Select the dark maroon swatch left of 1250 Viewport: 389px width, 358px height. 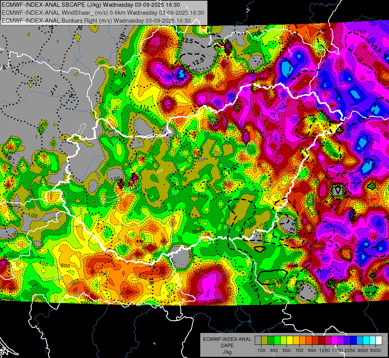321,340
